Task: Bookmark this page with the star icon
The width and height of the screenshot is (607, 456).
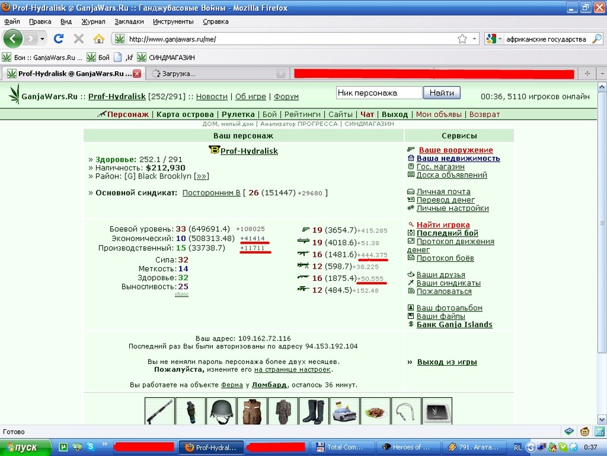Action: coord(462,39)
